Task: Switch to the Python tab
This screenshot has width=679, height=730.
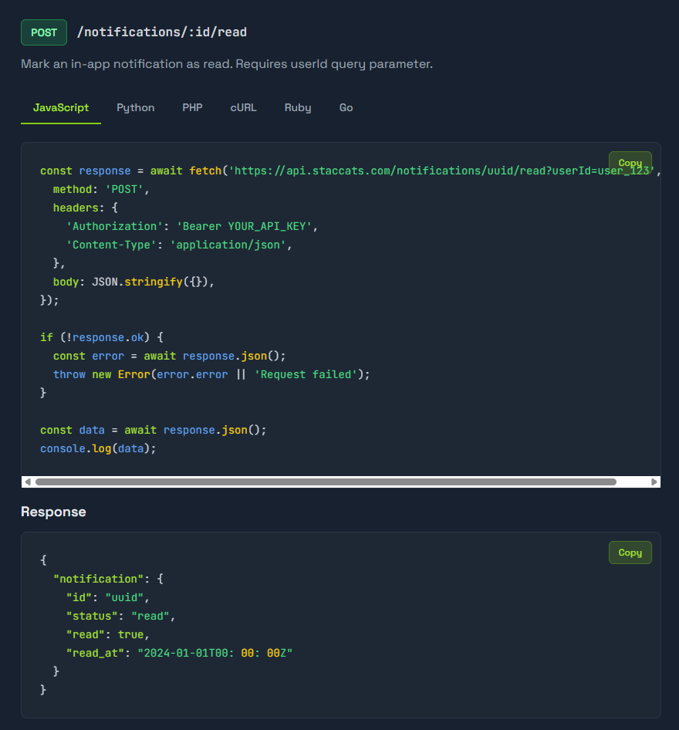Action: pos(135,107)
